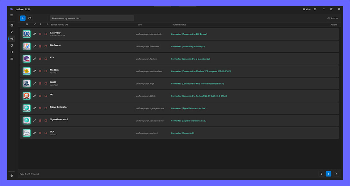Click the Type column header
This screenshot has height=186, width=350.
[139, 25]
